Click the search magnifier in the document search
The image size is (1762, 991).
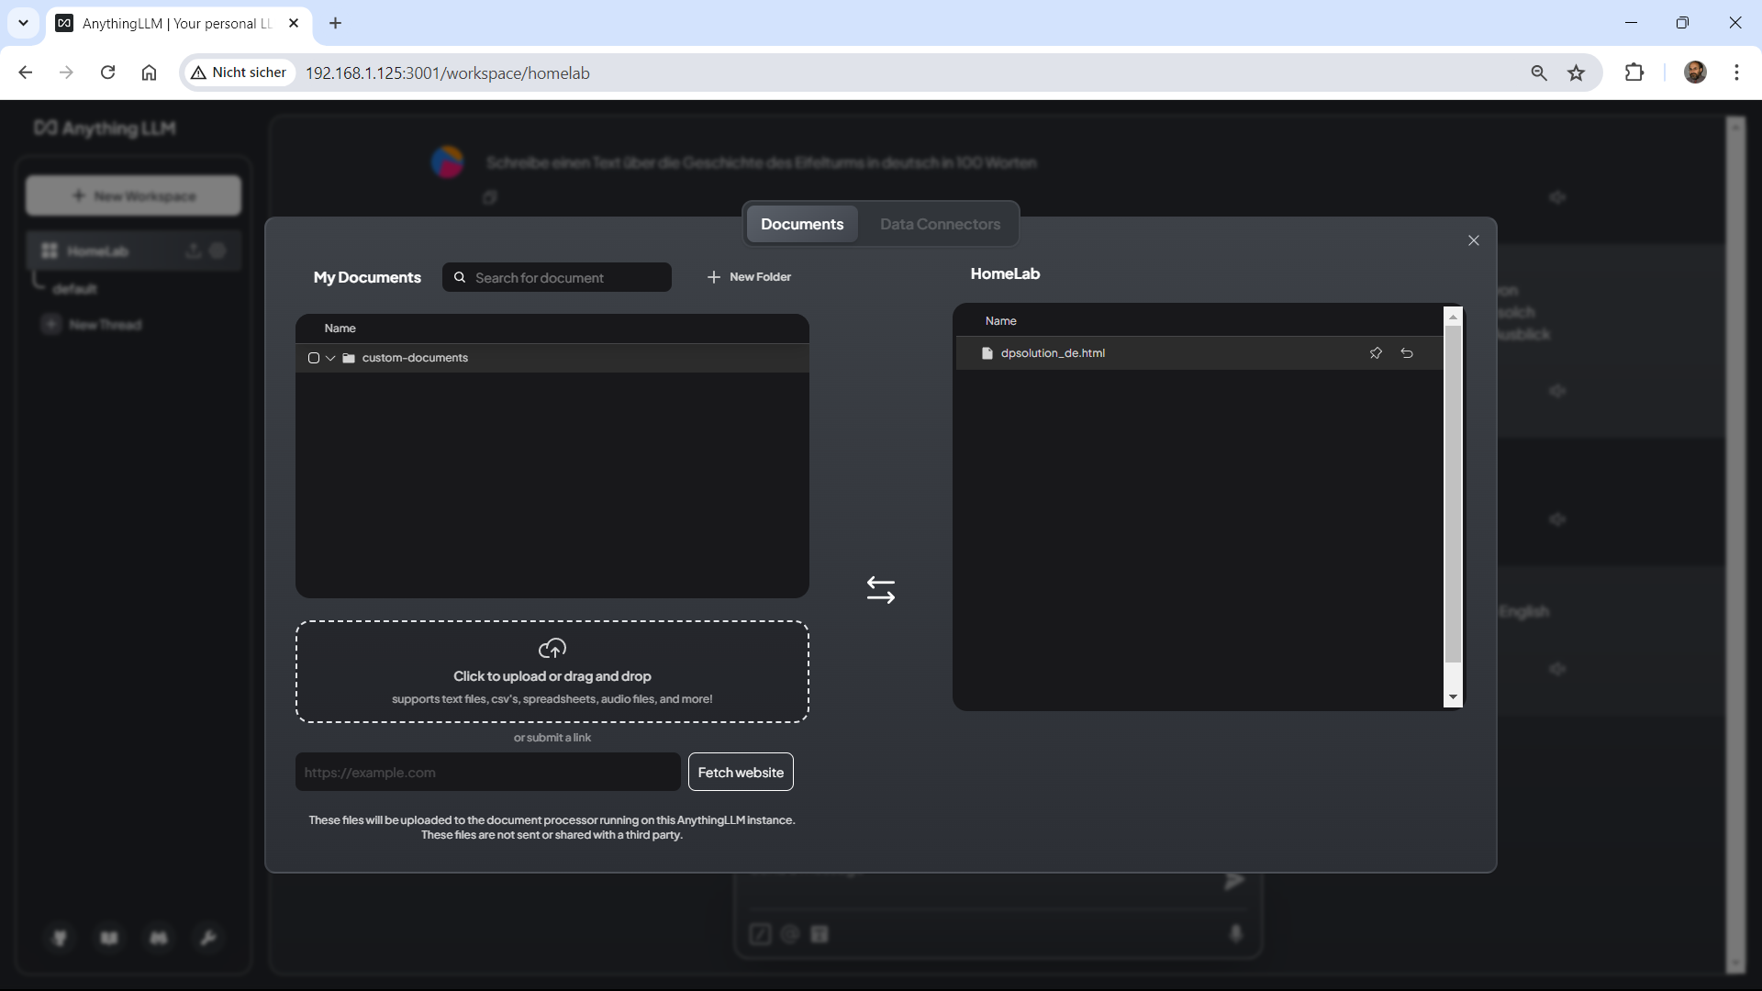(460, 277)
